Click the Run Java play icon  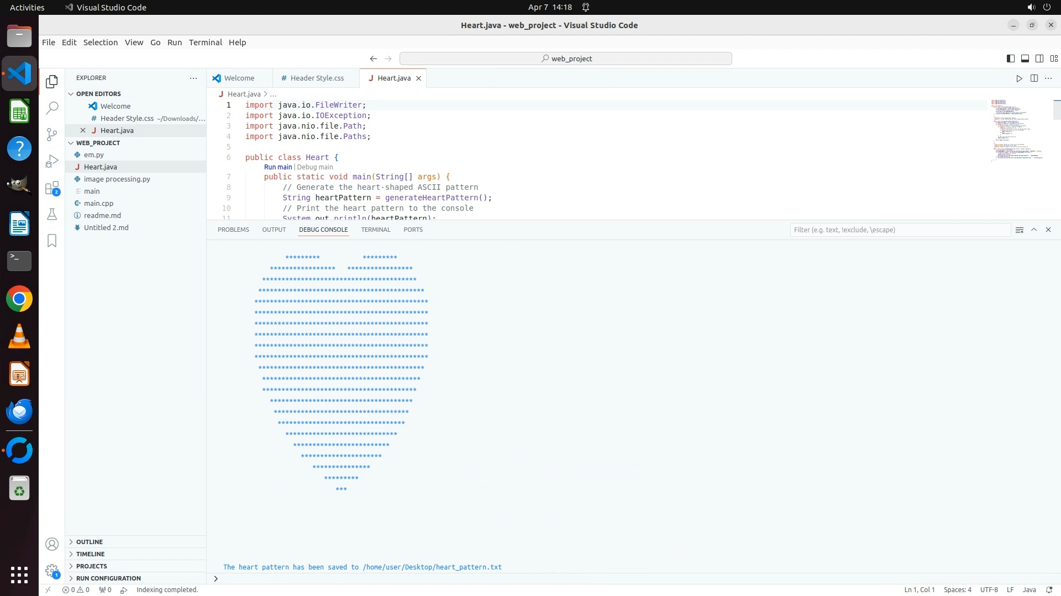[x=1019, y=78]
